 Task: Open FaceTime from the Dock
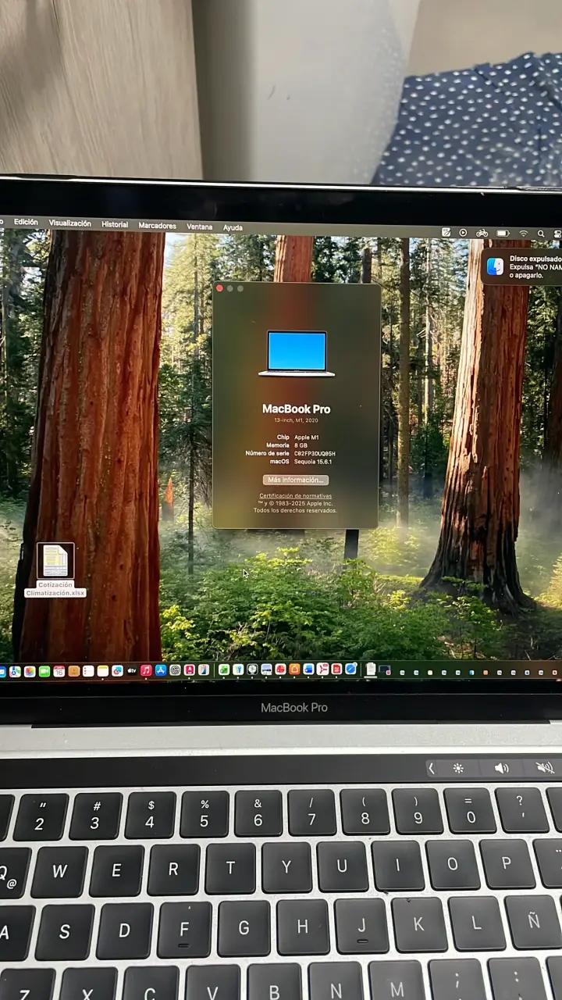[44, 671]
